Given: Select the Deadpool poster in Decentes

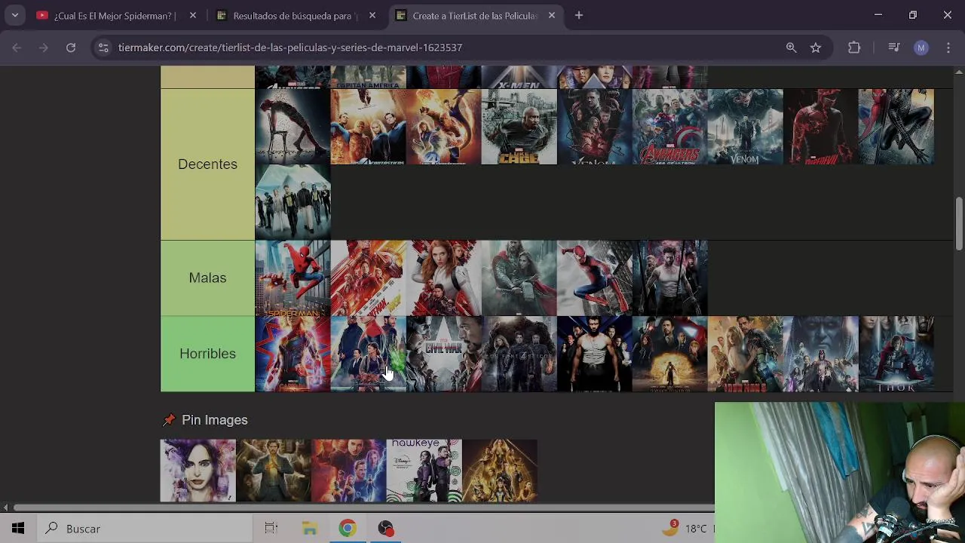Looking at the screenshot, I should click(293, 127).
